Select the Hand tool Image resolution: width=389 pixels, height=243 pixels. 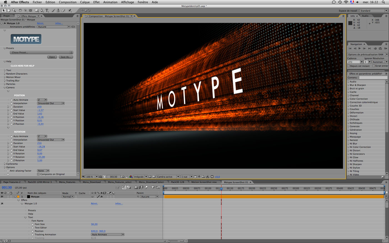tap(9, 11)
